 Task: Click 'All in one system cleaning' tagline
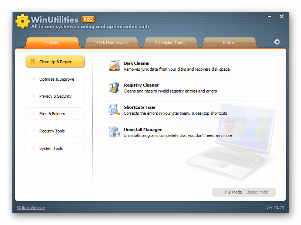pyautogui.click(x=91, y=27)
